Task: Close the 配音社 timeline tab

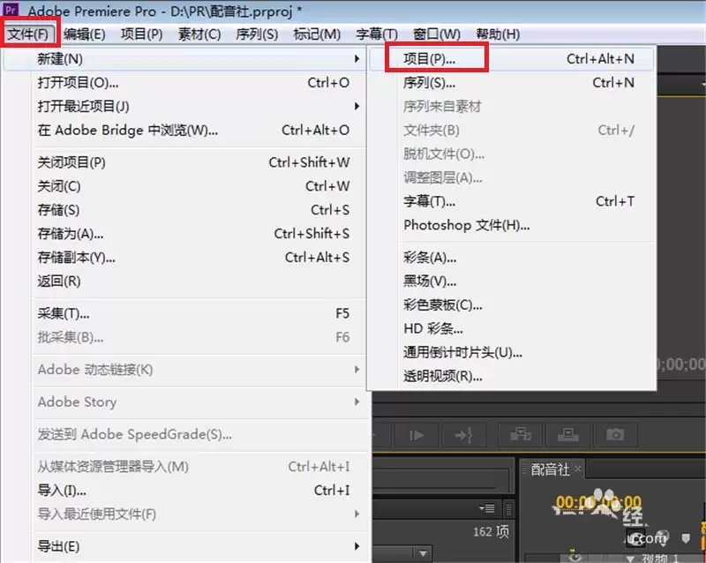Action: click(578, 469)
